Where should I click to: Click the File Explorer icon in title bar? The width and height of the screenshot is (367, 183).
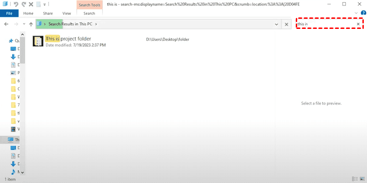click(5, 4)
